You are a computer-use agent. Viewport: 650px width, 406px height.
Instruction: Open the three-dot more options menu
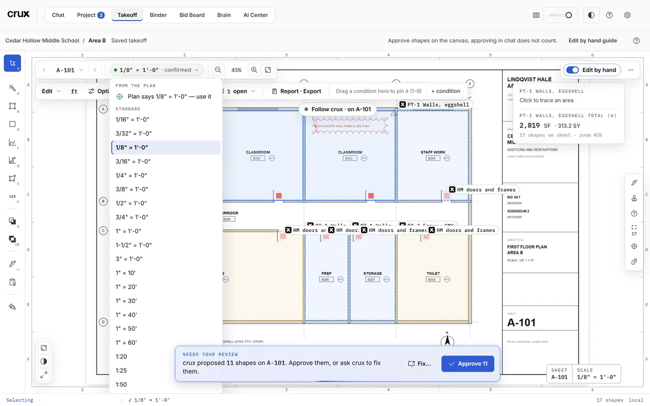pyautogui.click(x=631, y=70)
